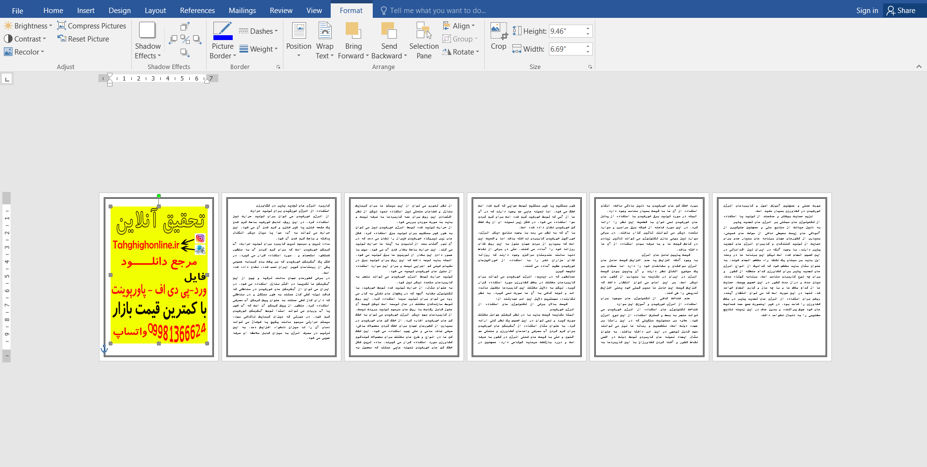
Task: Decrease picture width with down stepper
Action: (588, 52)
